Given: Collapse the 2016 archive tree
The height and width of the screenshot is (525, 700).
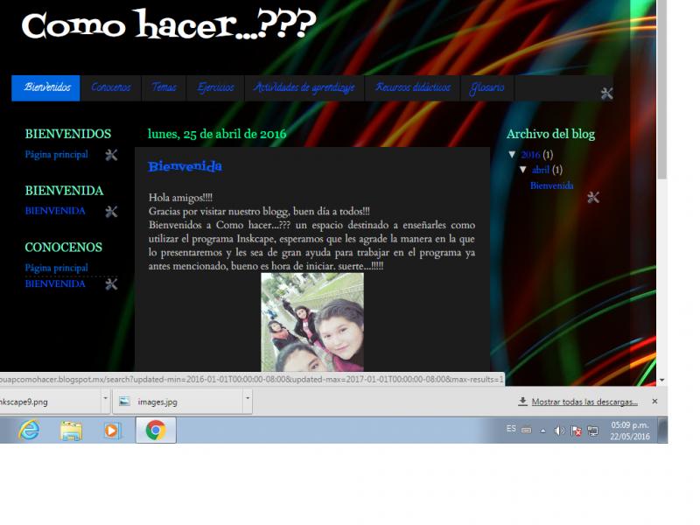Looking at the screenshot, I should coord(513,155).
